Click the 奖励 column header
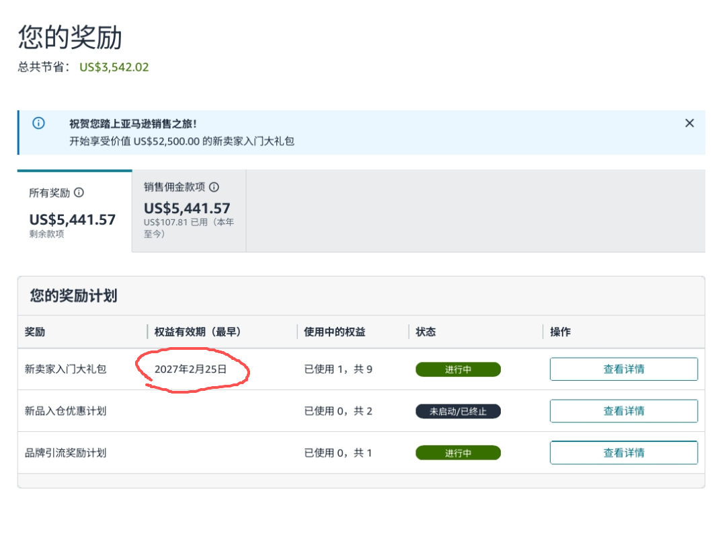722x555 pixels. coord(35,332)
